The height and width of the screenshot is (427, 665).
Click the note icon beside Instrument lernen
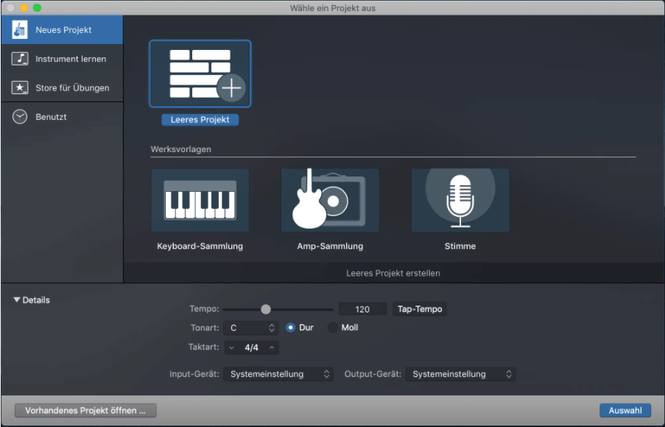(x=20, y=58)
